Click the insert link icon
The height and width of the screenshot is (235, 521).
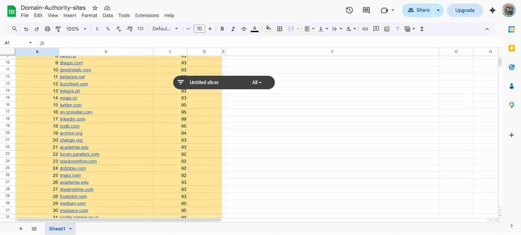pos(365,29)
